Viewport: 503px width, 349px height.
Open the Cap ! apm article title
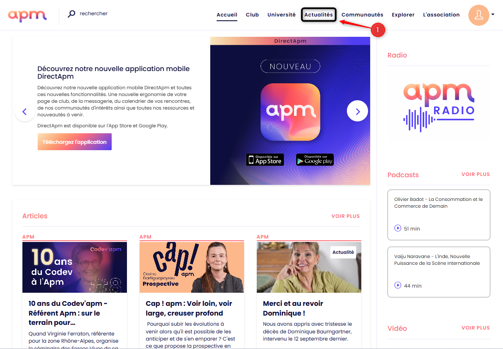[189, 308]
